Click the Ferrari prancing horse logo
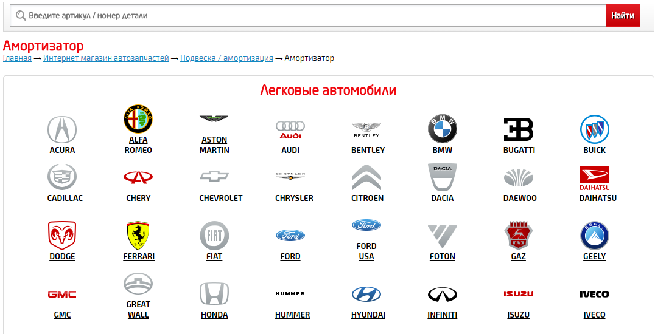The width and height of the screenshot is (655, 334). (x=138, y=236)
